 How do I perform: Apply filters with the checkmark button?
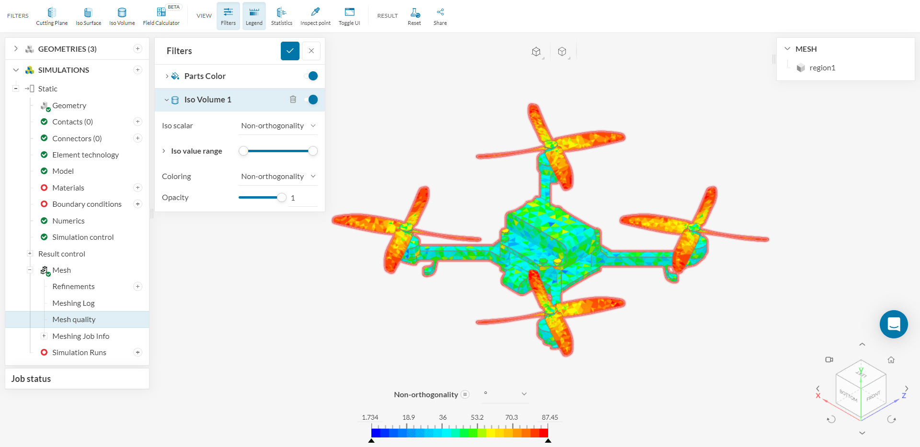[290, 51]
